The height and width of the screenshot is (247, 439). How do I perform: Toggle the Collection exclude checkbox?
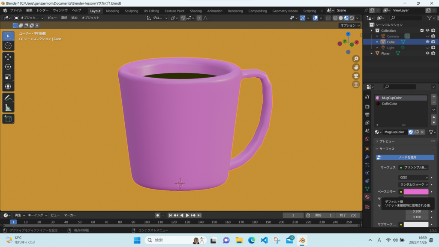point(422,30)
